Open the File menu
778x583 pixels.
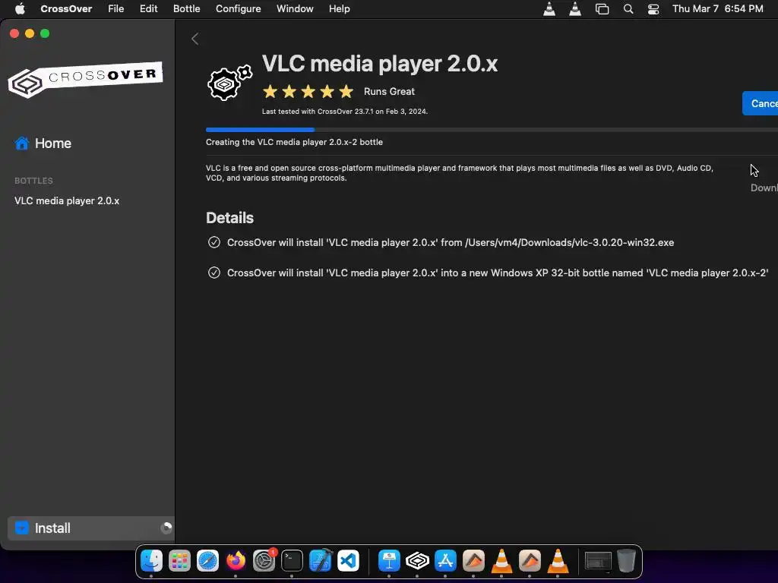pos(116,9)
